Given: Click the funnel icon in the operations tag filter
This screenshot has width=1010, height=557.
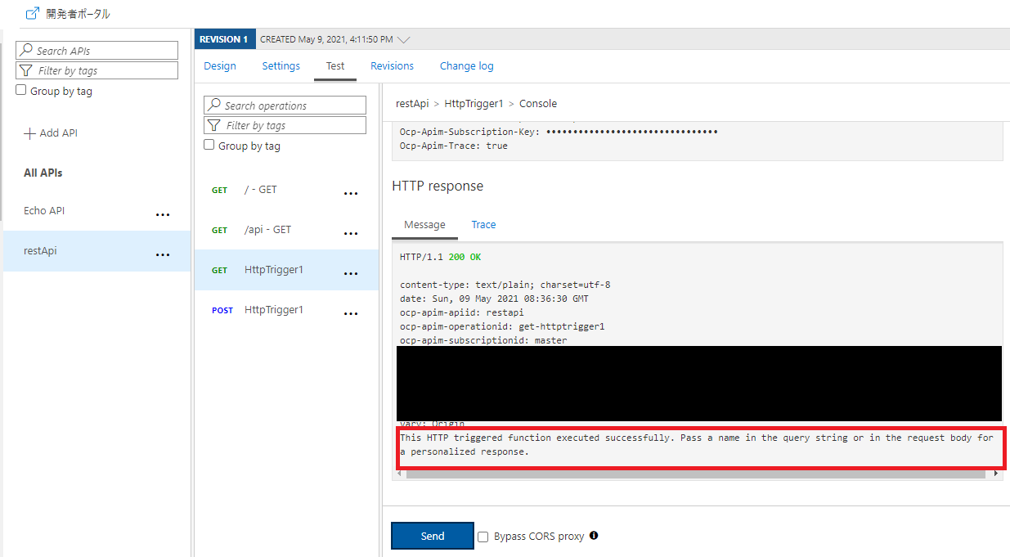Looking at the screenshot, I should (x=215, y=126).
